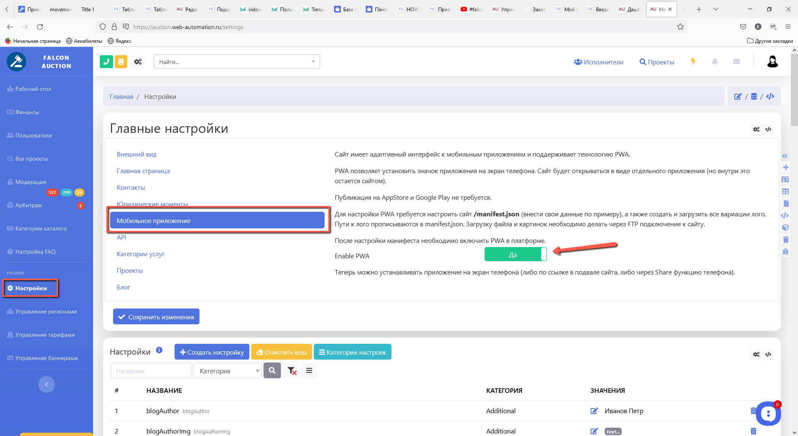This screenshot has height=436, width=798.
Task: Expand the Найти search dropdown
Action: (313, 62)
